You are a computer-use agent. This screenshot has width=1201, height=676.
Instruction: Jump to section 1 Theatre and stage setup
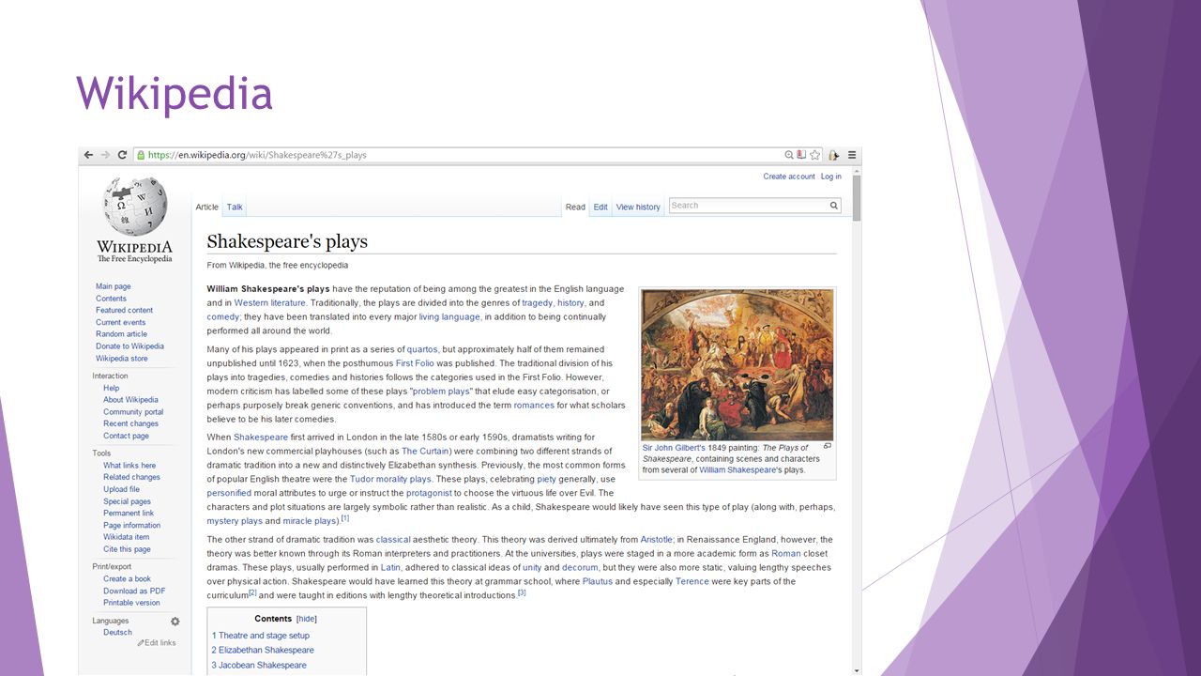pyautogui.click(x=260, y=636)
